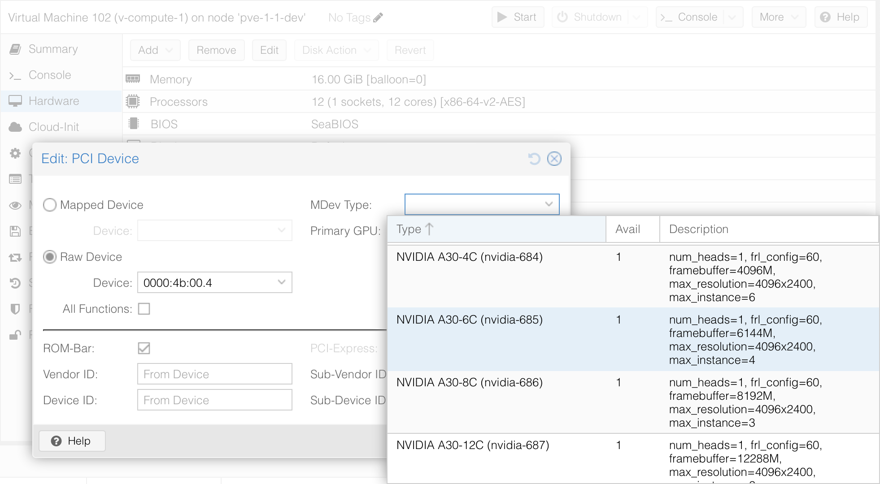
Task: Click the Help button in dialog footer
Action: pos(72,441)
